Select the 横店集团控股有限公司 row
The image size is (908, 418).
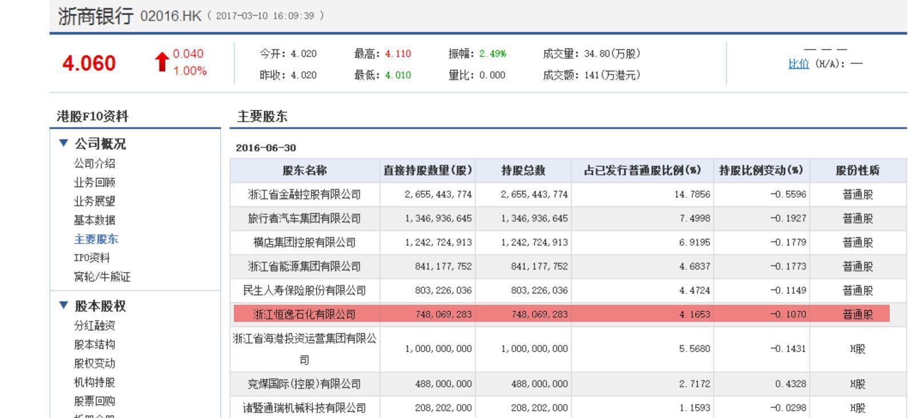click(x=568, y=242)
